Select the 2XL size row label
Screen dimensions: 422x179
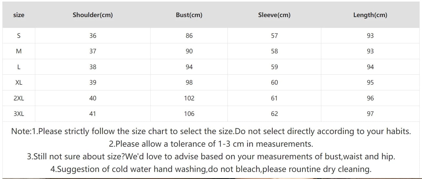tap(19, 98)
